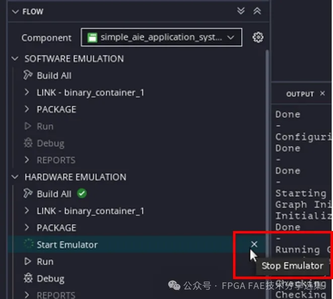The height and width of the screenshot is (299, 333).
Task: Select the OUTPUT tab
Action: coord(300,94)
